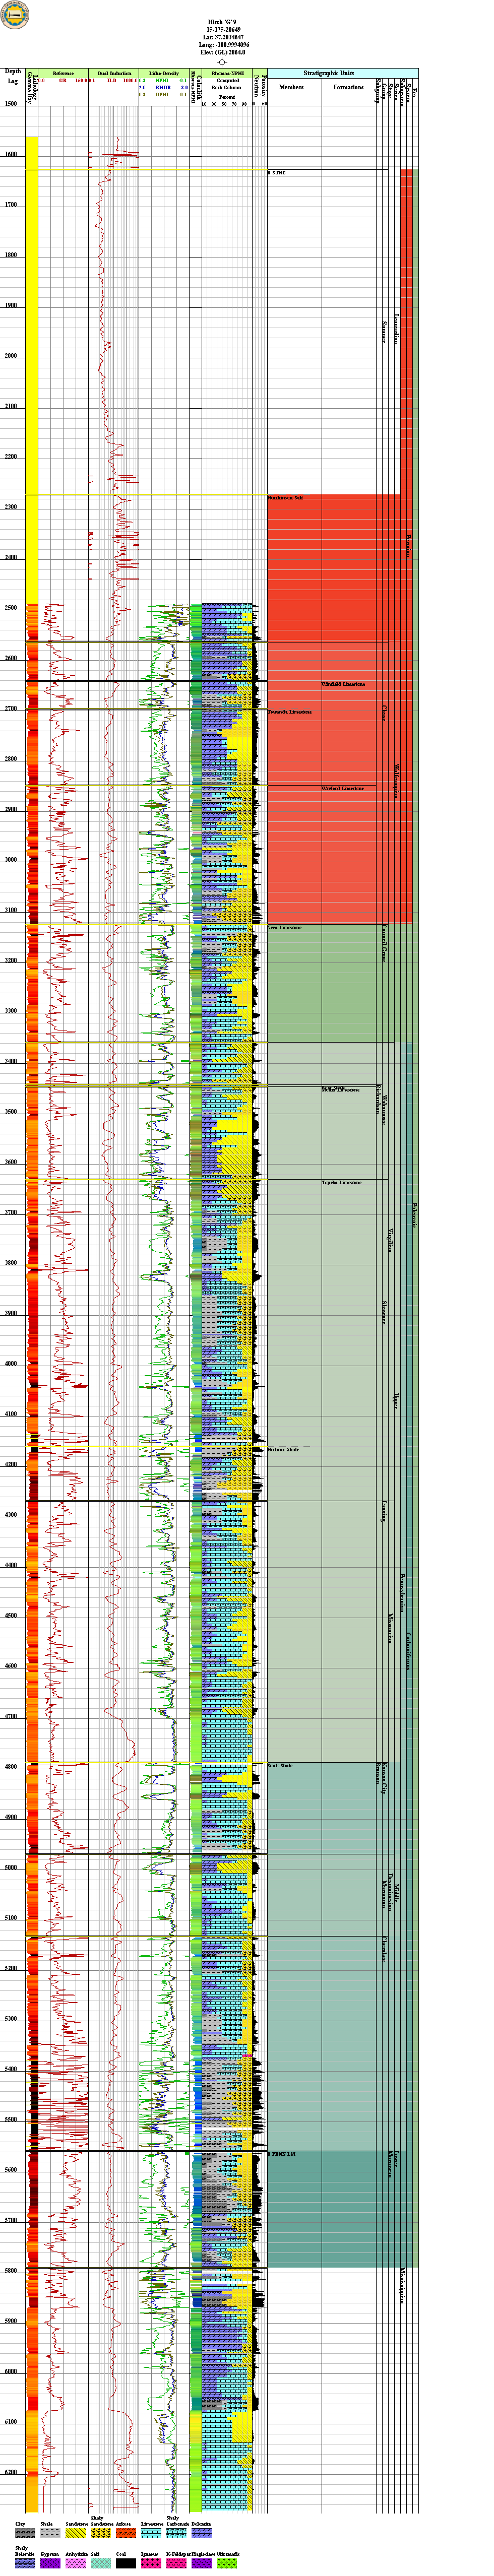Click the ILD curve label
Viewport: 494px width, 2576px height.
(x=112, y=81)
